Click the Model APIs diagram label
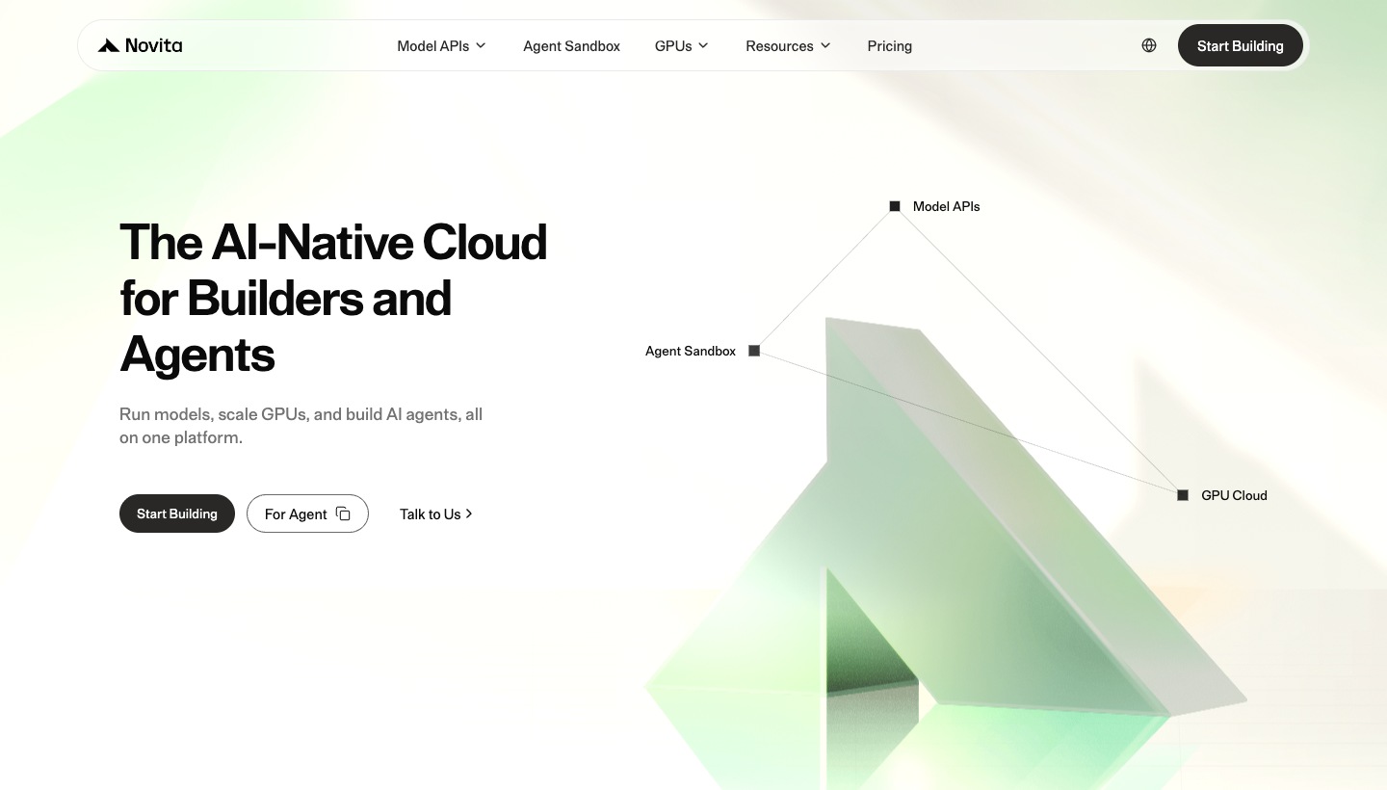This screenshot has height=790, width=1387. tap(946, 206)
